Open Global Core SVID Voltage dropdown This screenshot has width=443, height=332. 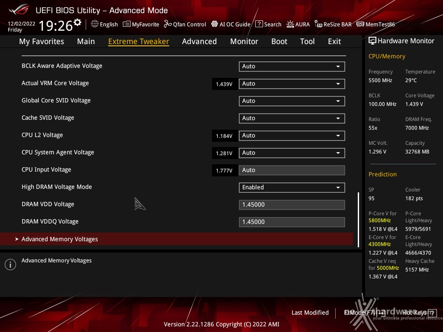[292, 101]
